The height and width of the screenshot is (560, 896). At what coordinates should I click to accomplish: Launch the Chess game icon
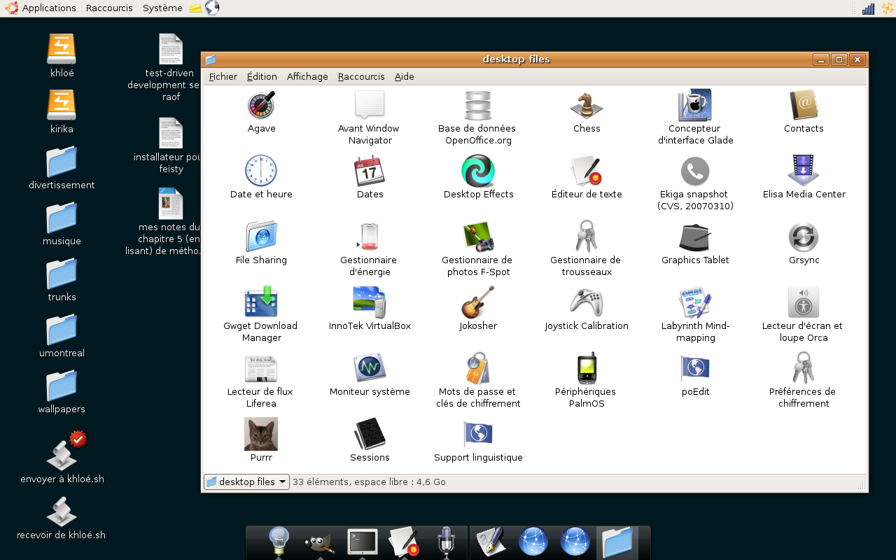(587, 105)
